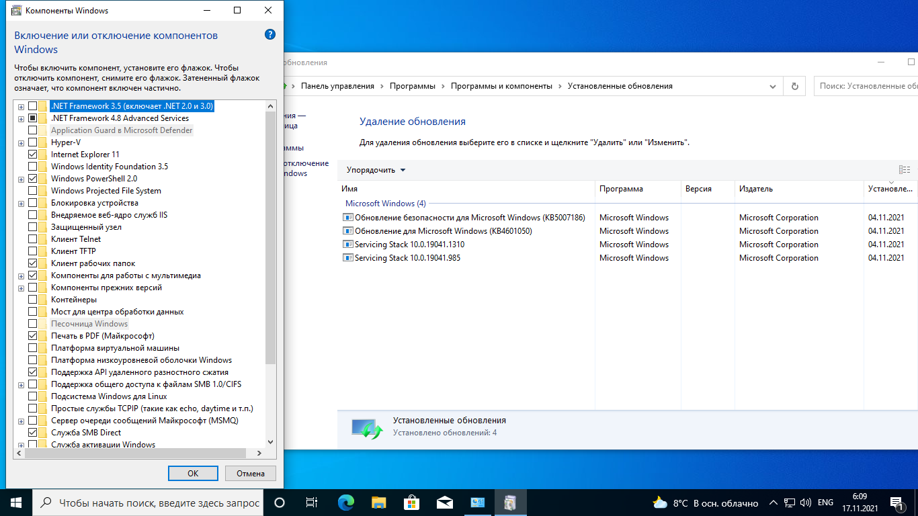Focus the Installed Updates search field

coord(866,86)
